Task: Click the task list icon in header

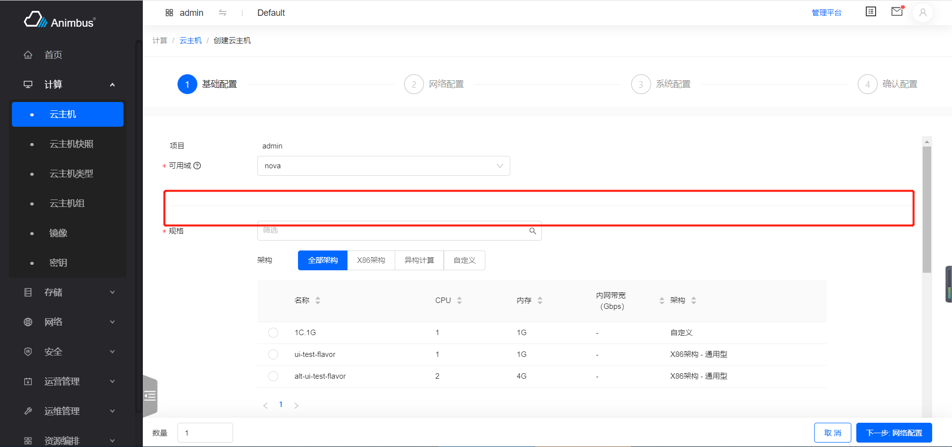Action: click(871, 11)
